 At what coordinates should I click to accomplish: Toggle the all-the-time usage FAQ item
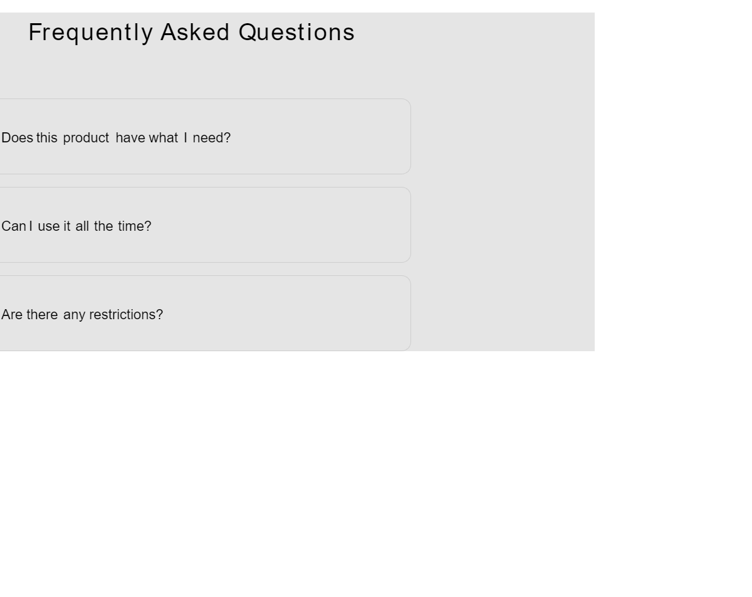coord(251,225)
